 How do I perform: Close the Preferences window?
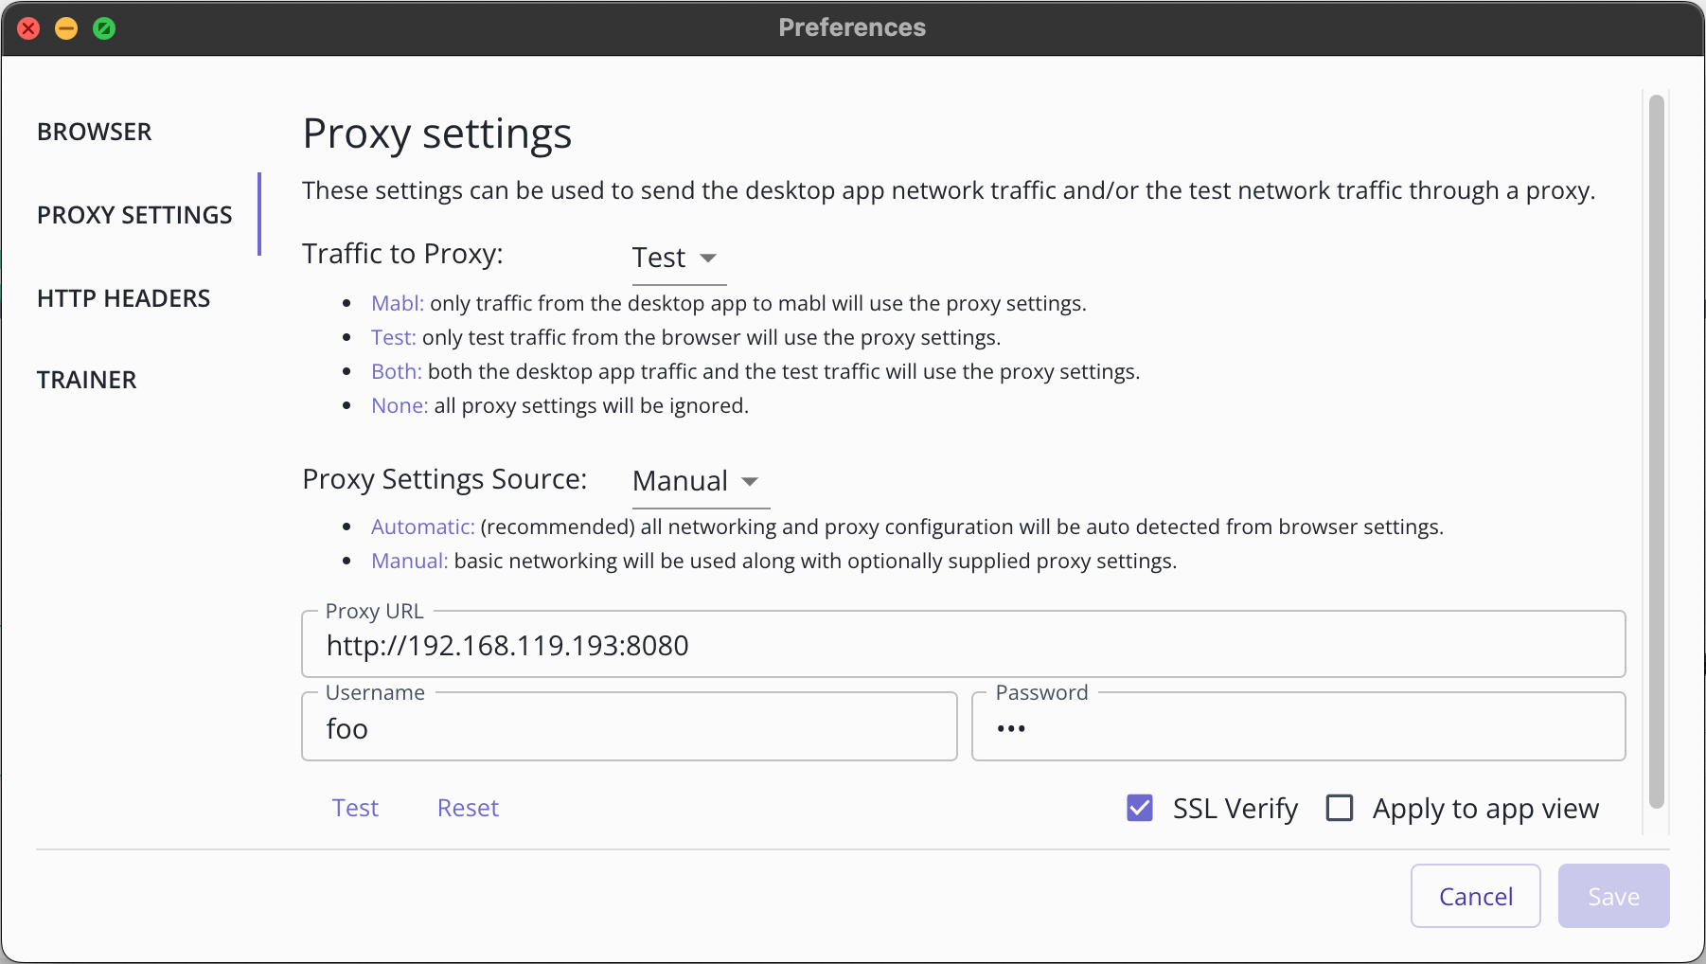point(29,28)
